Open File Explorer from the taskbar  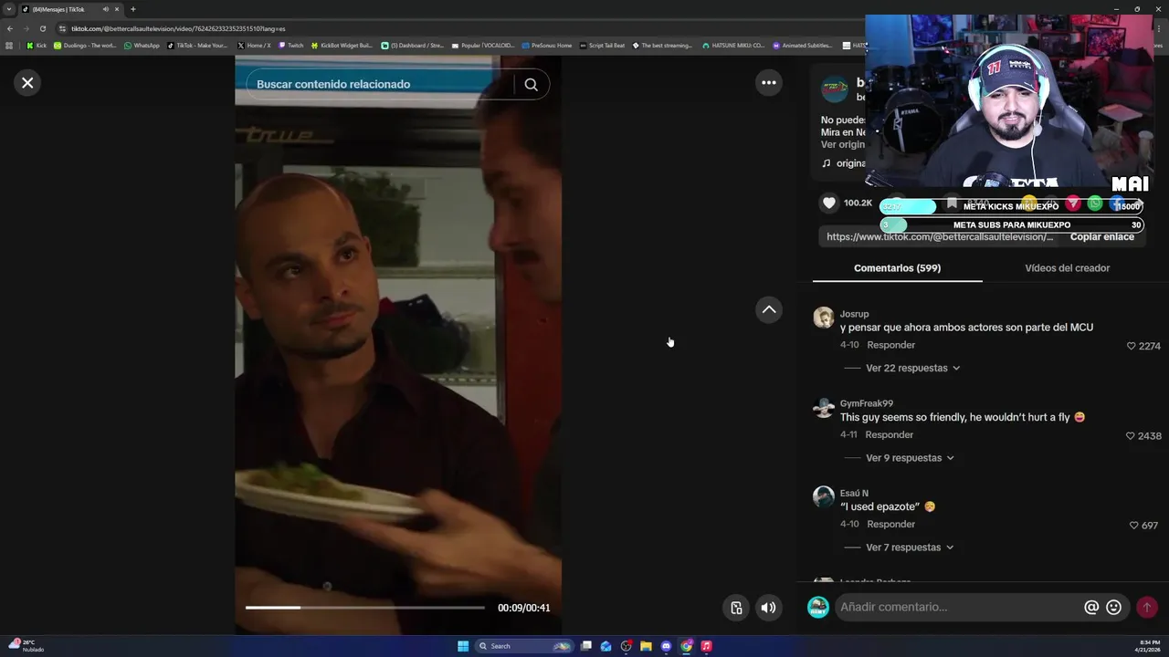(646, 646)
